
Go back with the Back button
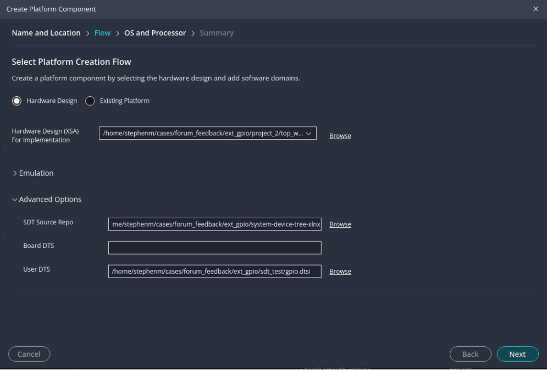pyautogui.click(x=471, y=355)
